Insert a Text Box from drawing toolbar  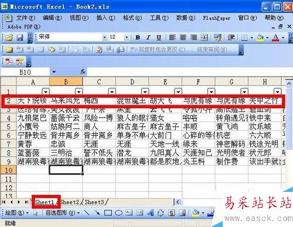[129, 212]
